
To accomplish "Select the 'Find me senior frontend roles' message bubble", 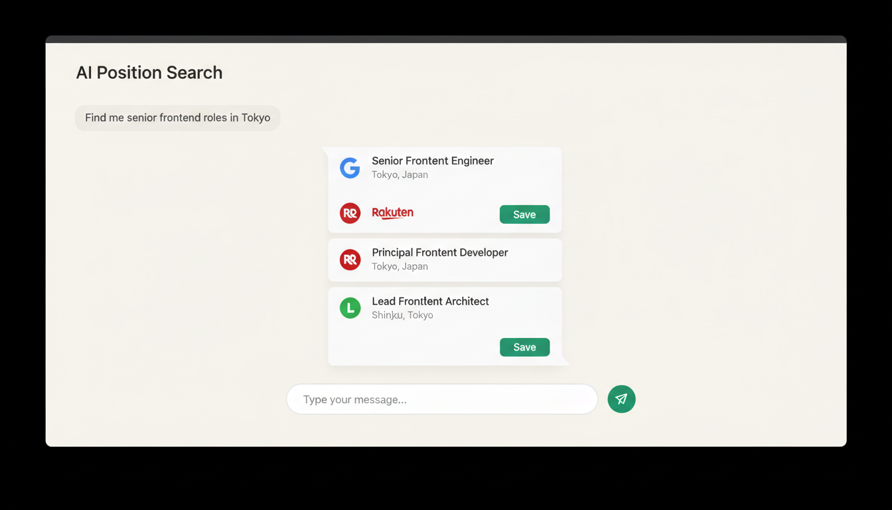I will [x=177, y=118].
